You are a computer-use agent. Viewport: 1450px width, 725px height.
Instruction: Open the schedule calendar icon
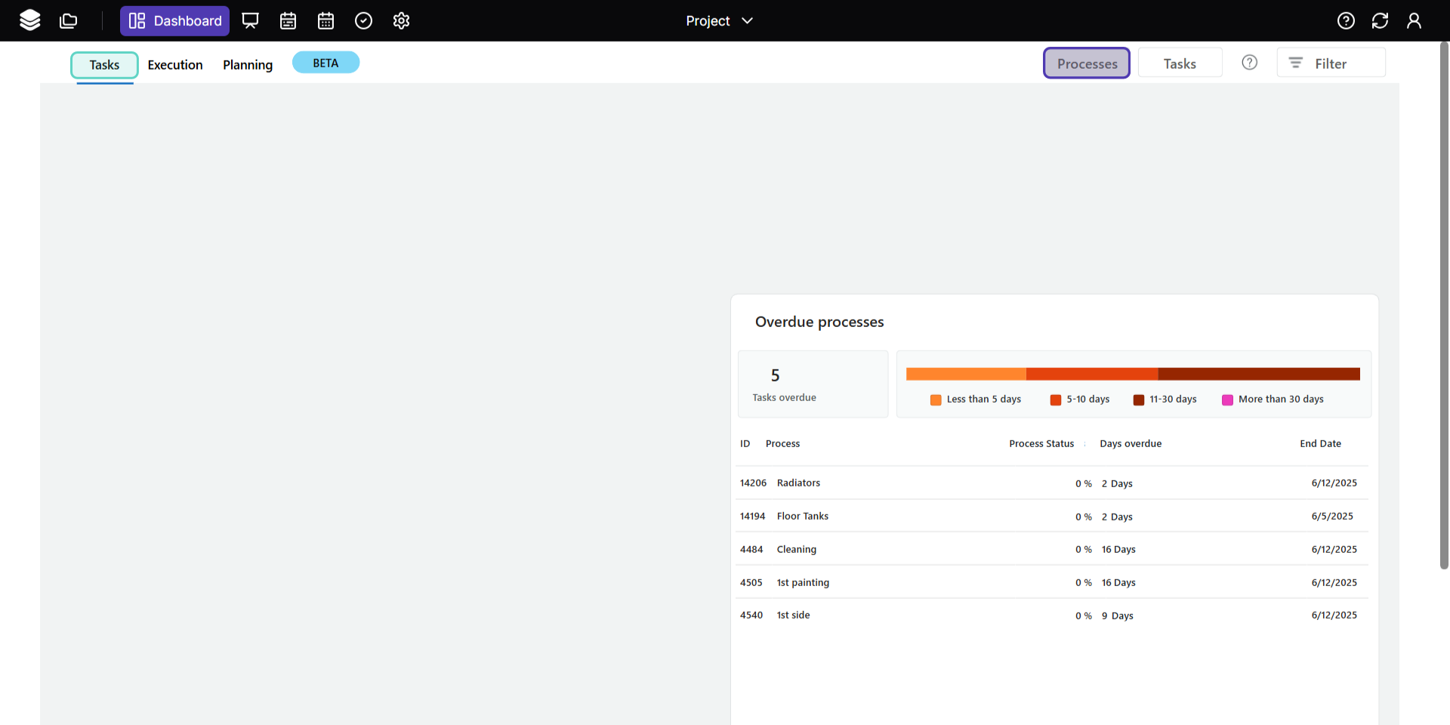click(x=288, y=20)
